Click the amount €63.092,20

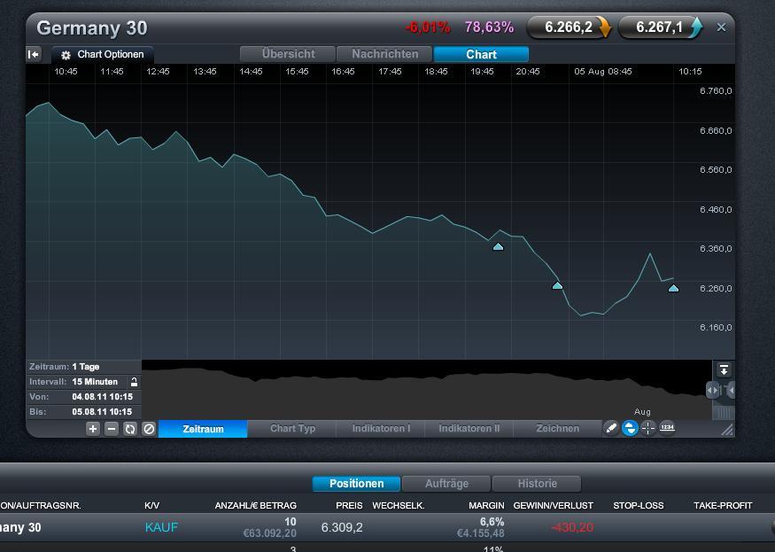pos(270,533)
